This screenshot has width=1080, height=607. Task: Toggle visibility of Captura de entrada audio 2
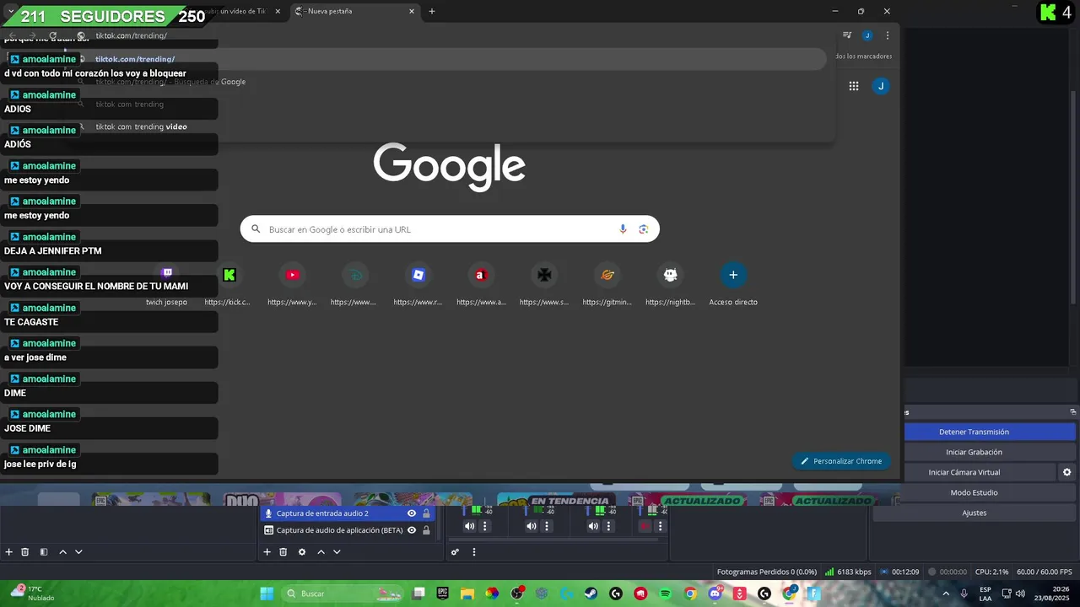(412, 513)
